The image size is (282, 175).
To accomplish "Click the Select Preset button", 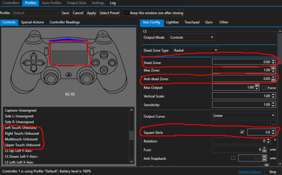I will (109, 13).
